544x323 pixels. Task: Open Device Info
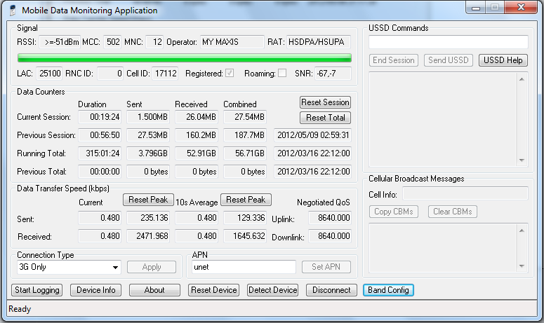pyautogui.click(x=96, y=290)
